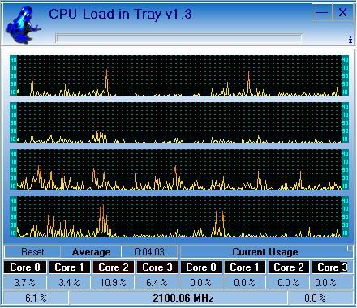
Task: Click the 6.1 % total average value
Action: point(36,298)
